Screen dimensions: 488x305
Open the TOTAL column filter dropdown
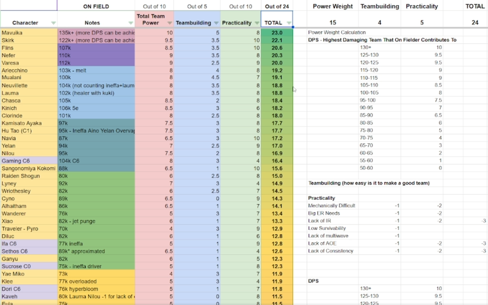click(x=289, y=23)
